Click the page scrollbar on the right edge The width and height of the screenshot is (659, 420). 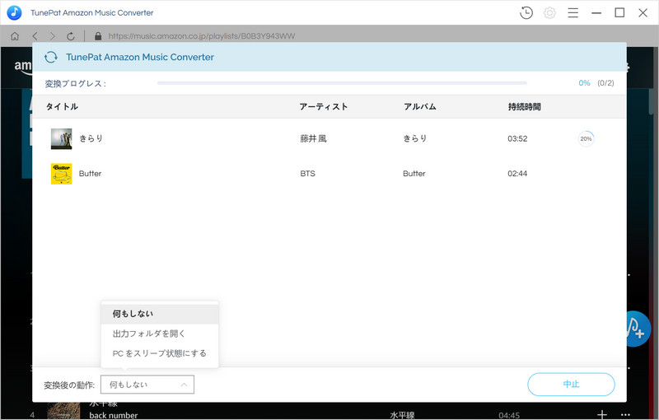click(652, 102)
